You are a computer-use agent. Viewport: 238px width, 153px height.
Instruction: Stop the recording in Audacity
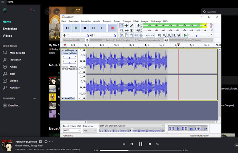coord(85,28)
